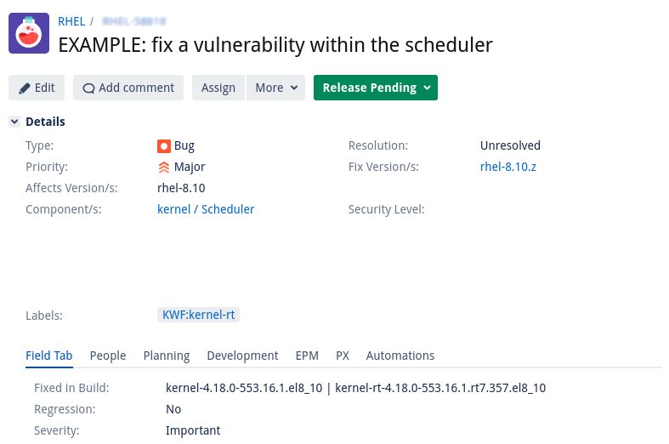
Task: Click the RHEL project avatar icon
Action: [x=29, y=34]
